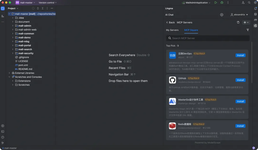Open the Terminal tool window icon
The height and width of the screenshot is (150, 258).
pyautogui.click(x=3, y=132)
